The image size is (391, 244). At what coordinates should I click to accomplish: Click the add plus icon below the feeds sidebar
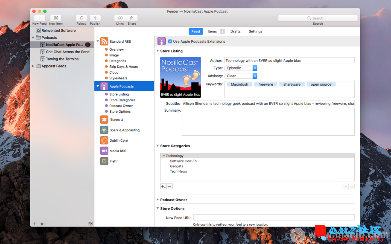click(x=34, y=224)
